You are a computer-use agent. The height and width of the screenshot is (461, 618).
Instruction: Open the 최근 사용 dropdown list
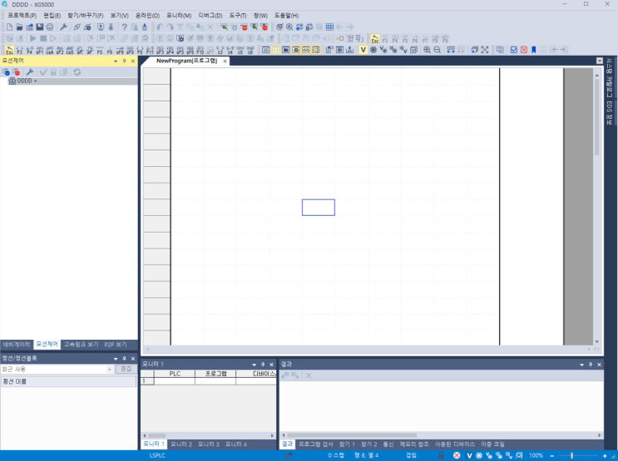(x=110, y=369)
